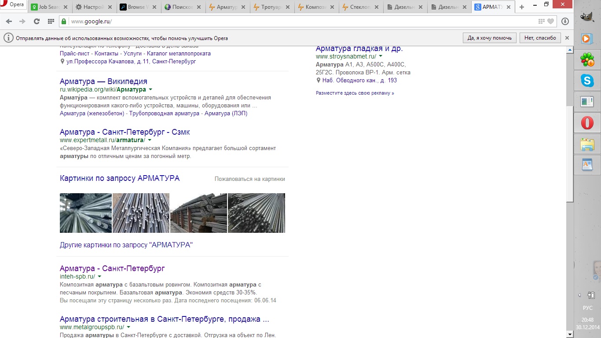Open ICQ flower icon in taskbar
This screenshot has width=601, height=338.
[x=587, y=59]
